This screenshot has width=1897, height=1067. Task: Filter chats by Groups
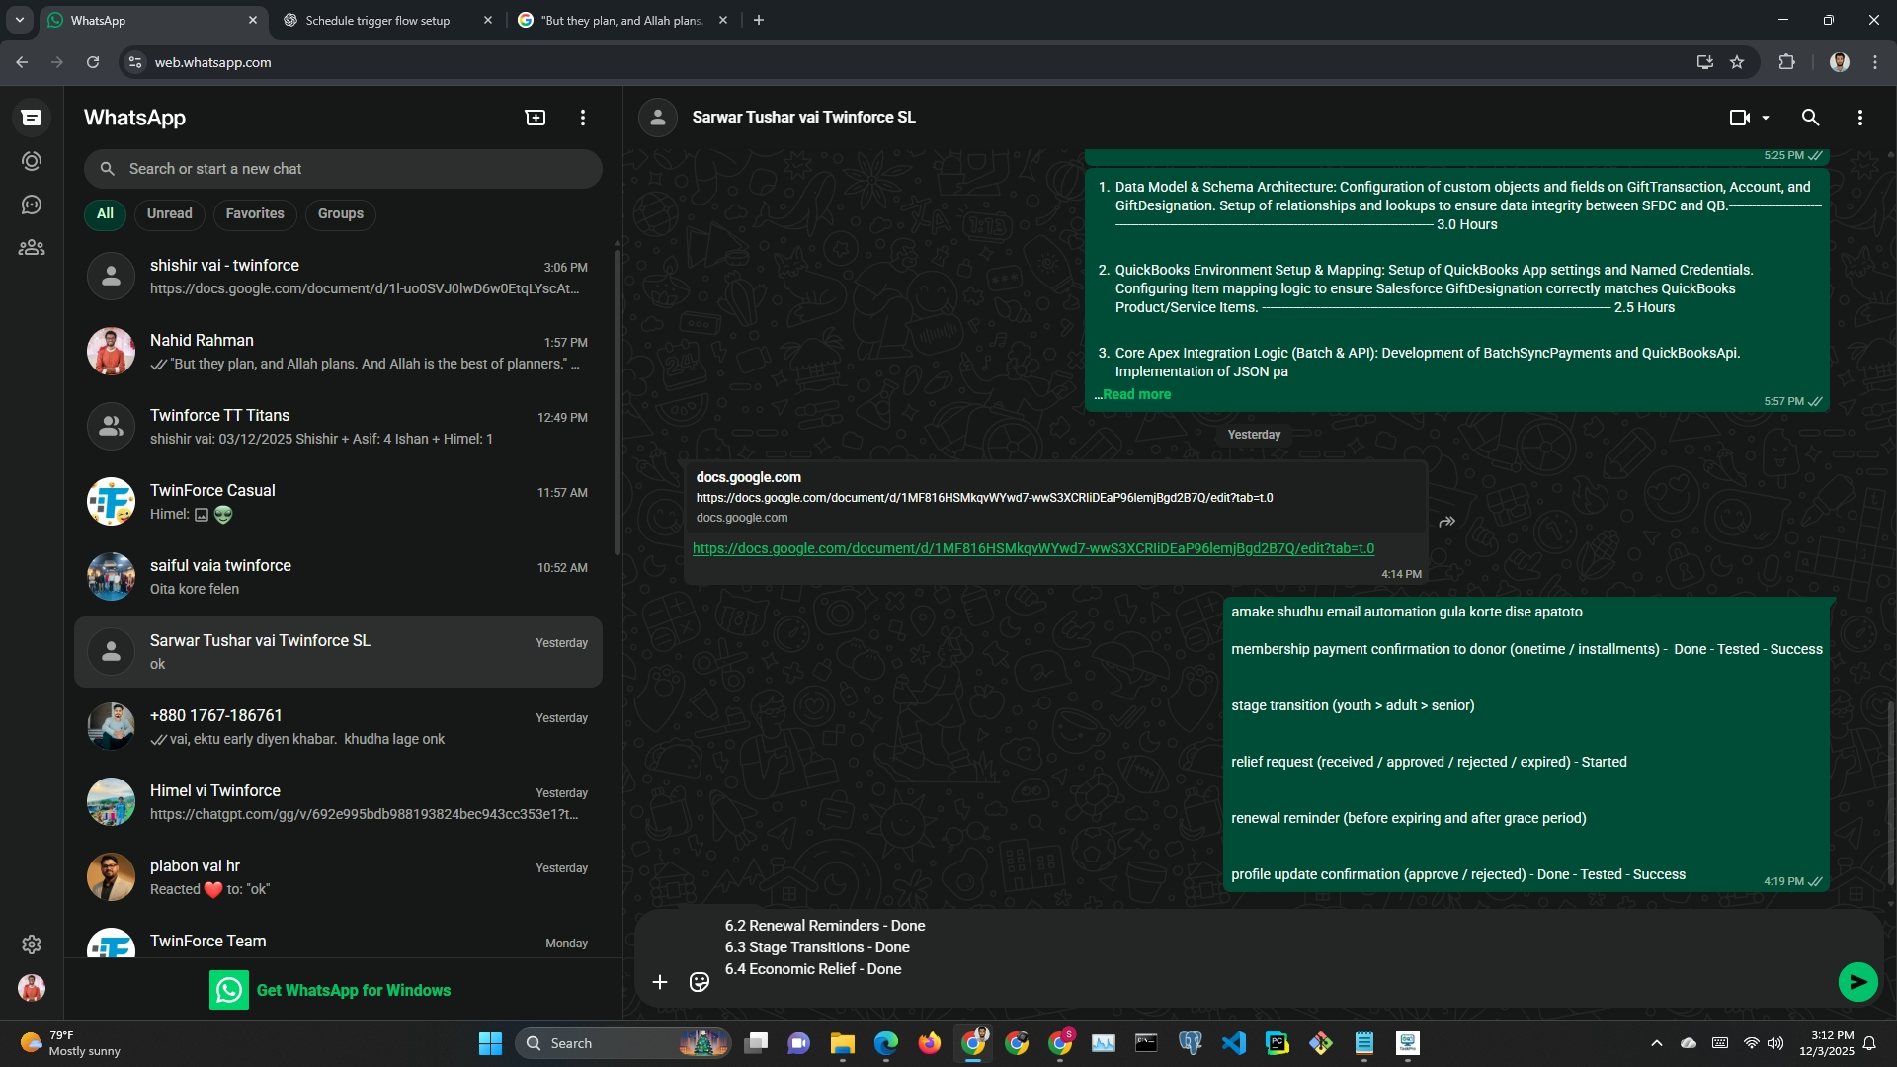(340, 213)
